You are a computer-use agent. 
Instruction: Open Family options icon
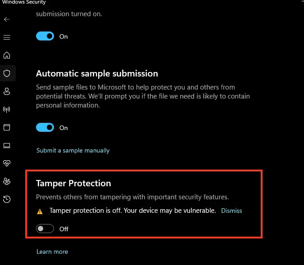click(7, 181)
